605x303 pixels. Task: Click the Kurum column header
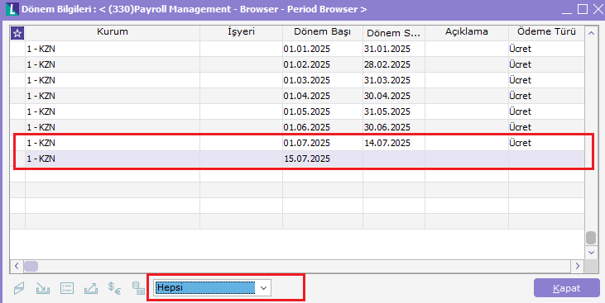pos(113,33)
